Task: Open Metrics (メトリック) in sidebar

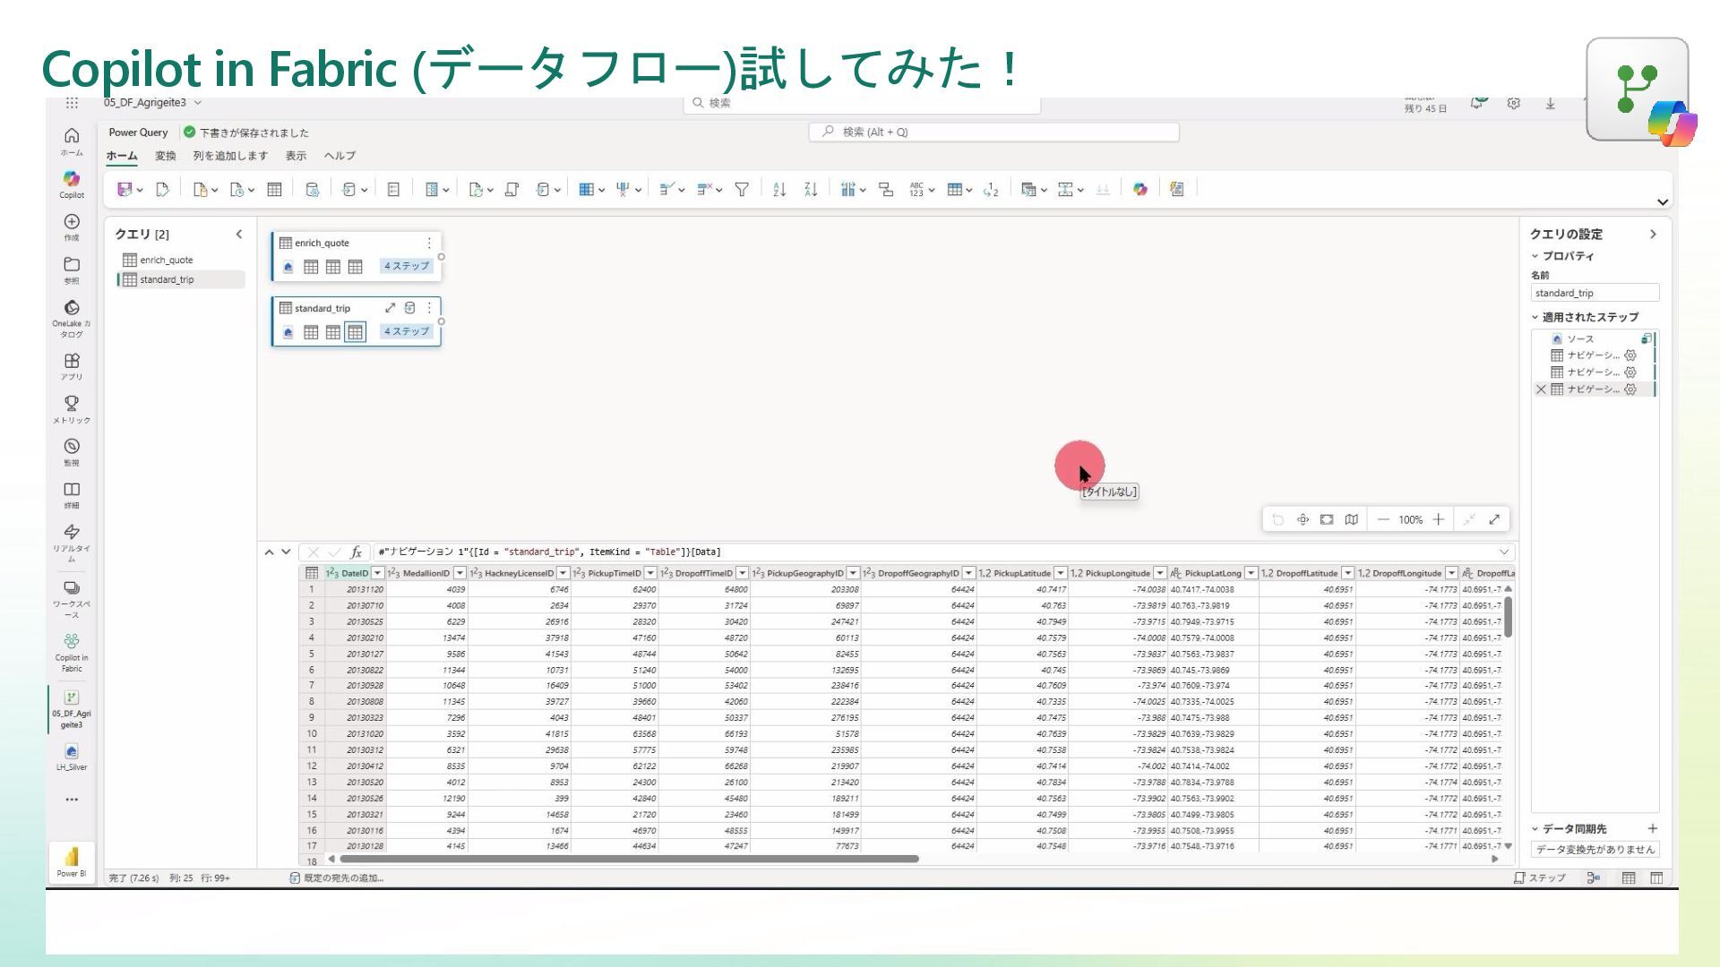Action: pyautogui.click(x=72, y=409)
